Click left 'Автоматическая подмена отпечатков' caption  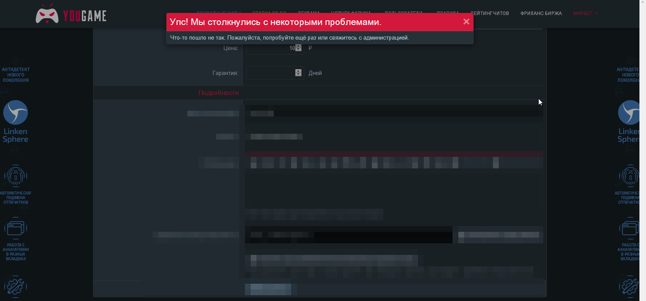[x=16, y=198]
